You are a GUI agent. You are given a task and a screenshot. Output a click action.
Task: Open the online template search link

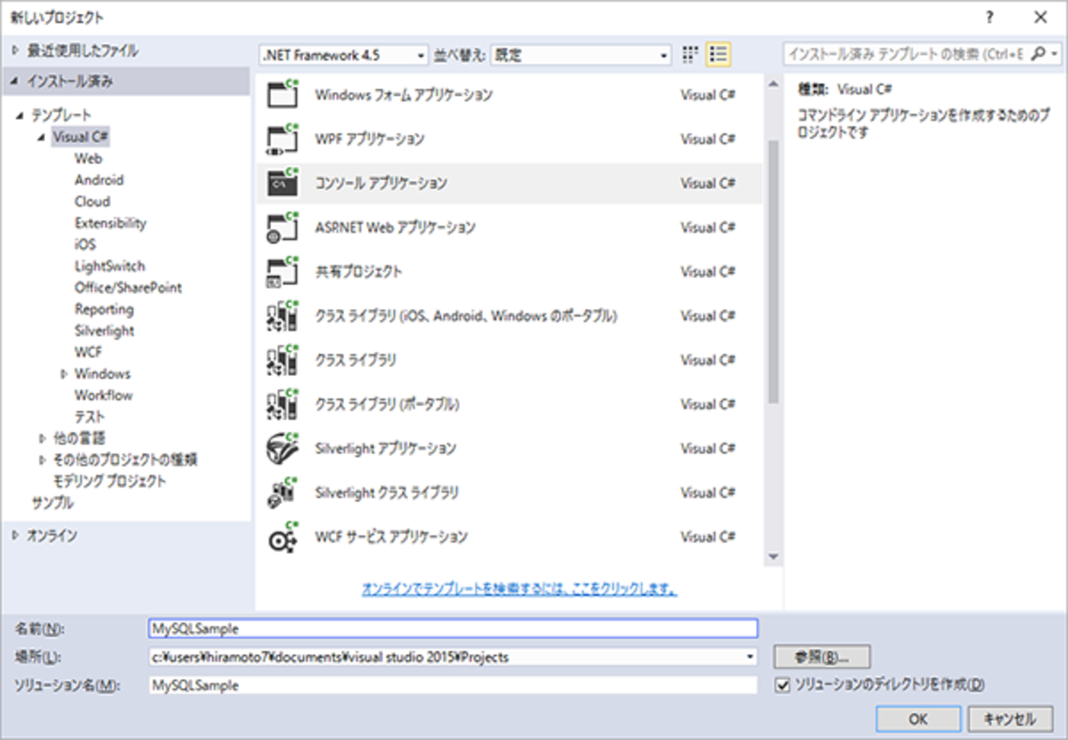click(x=519, y=589)
